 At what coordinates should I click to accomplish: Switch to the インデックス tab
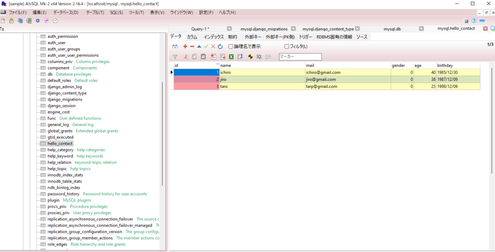pos(214,37)
